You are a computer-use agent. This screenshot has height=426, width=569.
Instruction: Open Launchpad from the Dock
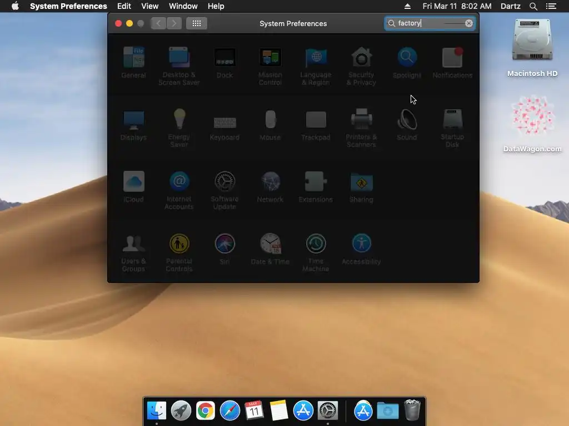click(x=181, y=410)
